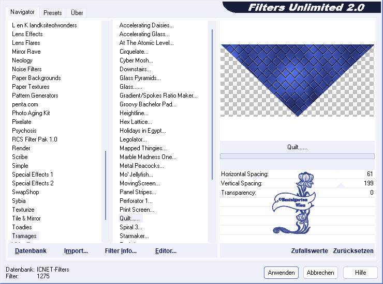383x284 pixels.
Task: Open Filter Info...
Action: (121, 251)
